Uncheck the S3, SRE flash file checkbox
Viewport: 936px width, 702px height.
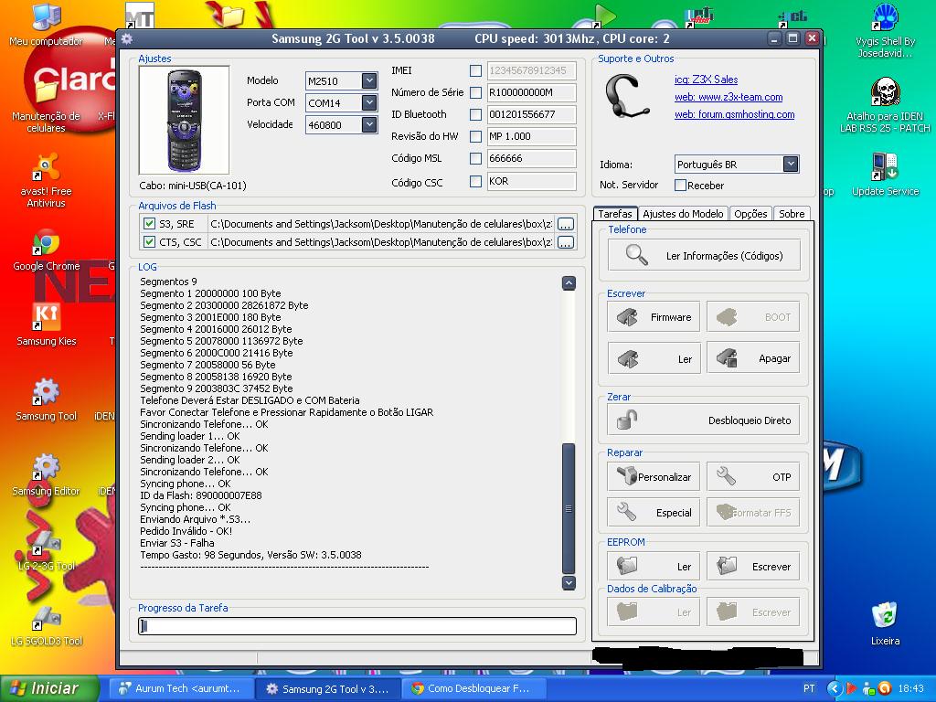click(149, 224)
